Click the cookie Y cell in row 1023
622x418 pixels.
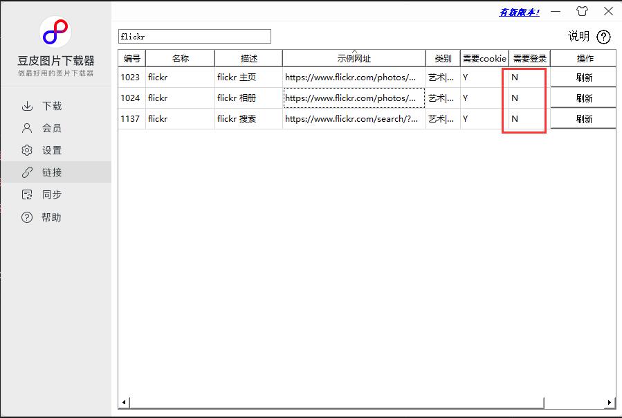pyautogui.click(x=484, y=77)
